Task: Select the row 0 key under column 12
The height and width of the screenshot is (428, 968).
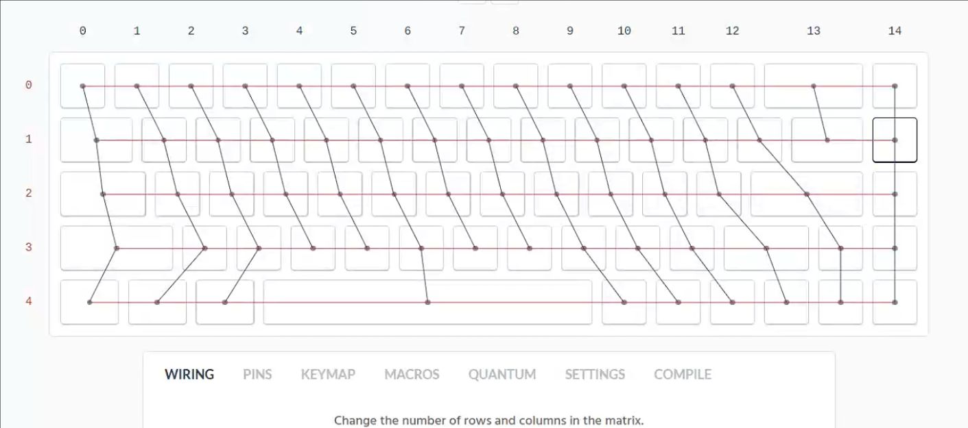Action: tap(733, 86)
